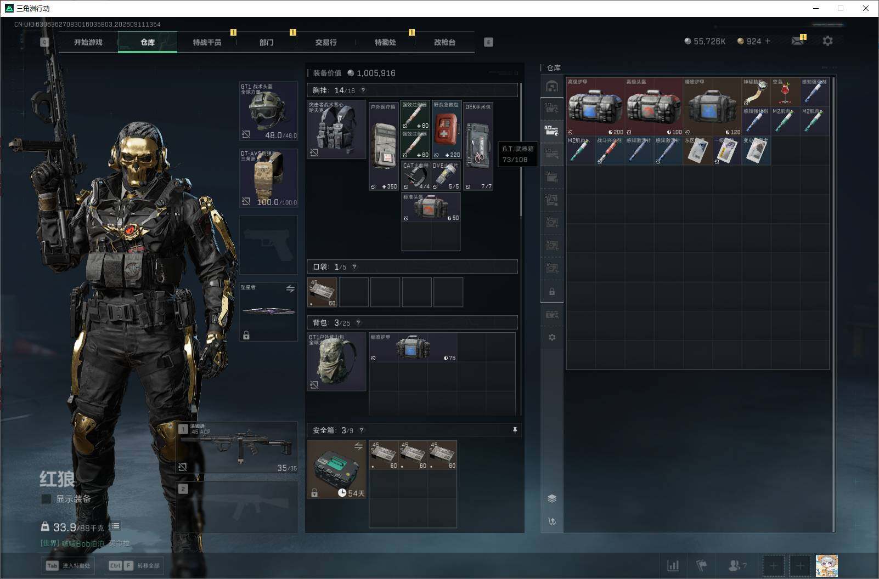Select the DT-AVS armor slot

coord(269,178)
